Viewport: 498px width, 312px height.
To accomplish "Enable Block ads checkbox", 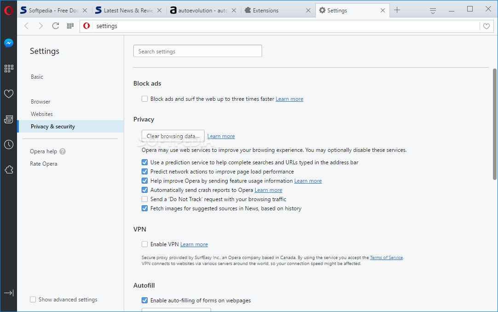I will point(144,99).
